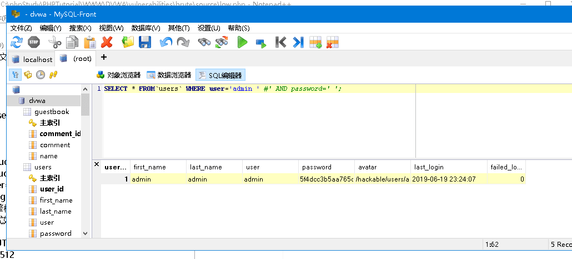
Task: Select the first_name field in tree
Action: tap(56, 200)
